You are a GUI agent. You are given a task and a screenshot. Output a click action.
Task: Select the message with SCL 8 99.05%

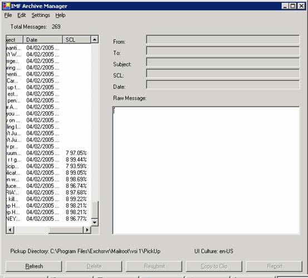tap(48, 173)
